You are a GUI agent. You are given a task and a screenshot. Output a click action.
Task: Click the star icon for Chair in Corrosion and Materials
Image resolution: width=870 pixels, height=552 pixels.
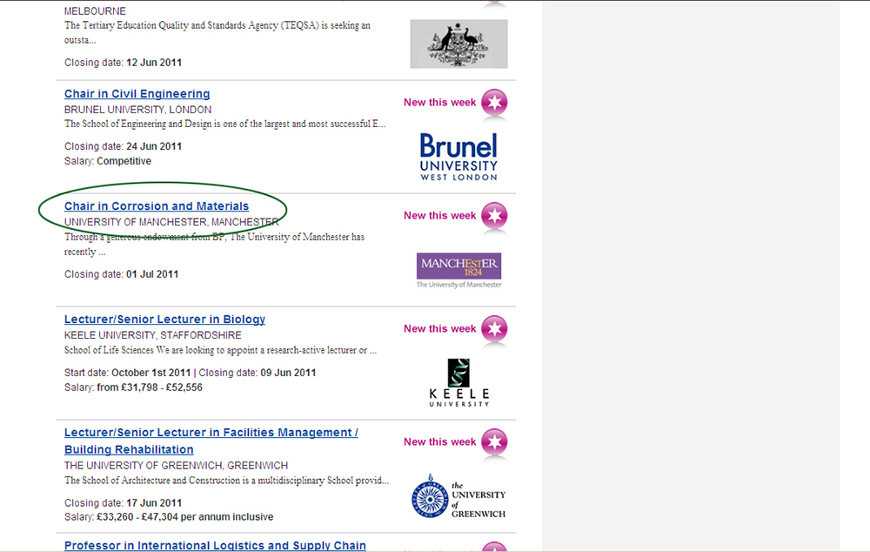(494, 216)
